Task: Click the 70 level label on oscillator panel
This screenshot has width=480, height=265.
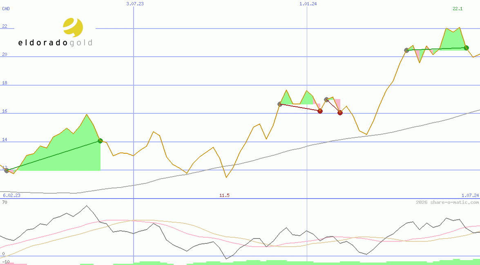Action: [x=4, y=202]
